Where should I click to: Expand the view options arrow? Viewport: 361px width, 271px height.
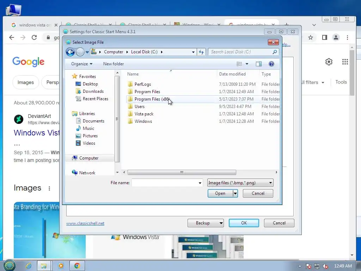click(x=247, y=64)
